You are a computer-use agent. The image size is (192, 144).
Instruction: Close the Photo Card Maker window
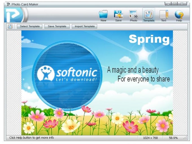pos(182,4)
